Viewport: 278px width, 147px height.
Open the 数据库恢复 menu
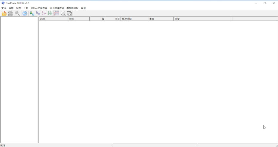click(x=72, y=8)
